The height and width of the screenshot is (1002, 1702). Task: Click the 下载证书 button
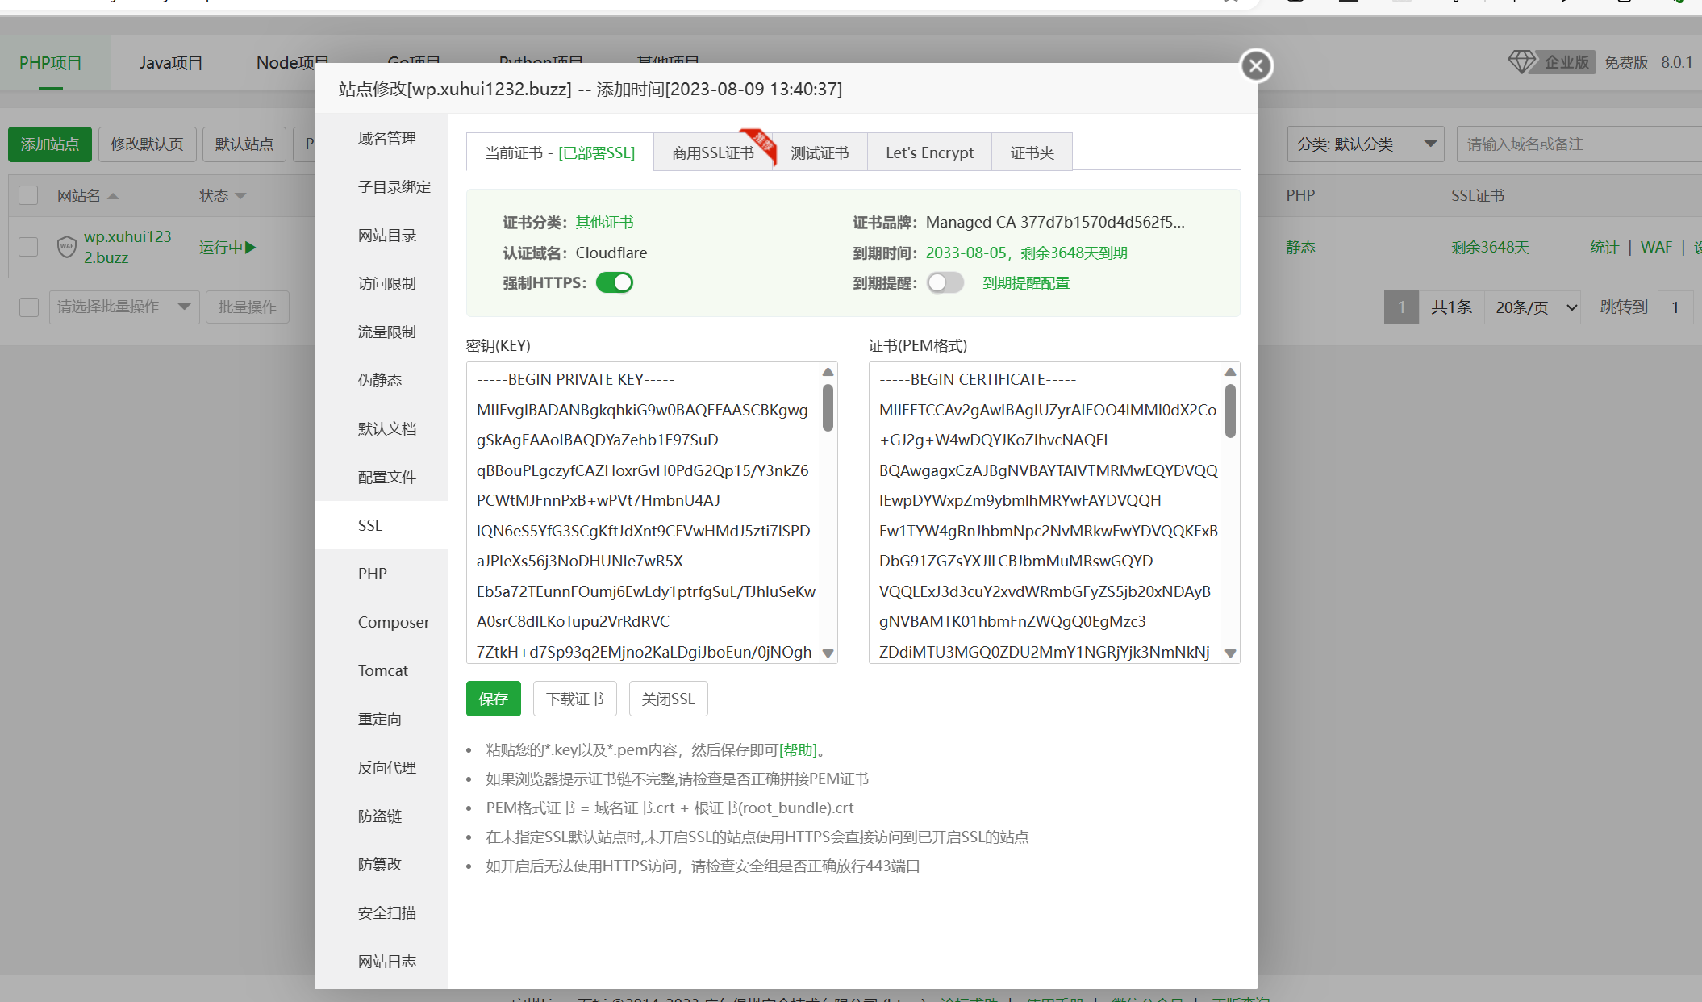(575, 699)
